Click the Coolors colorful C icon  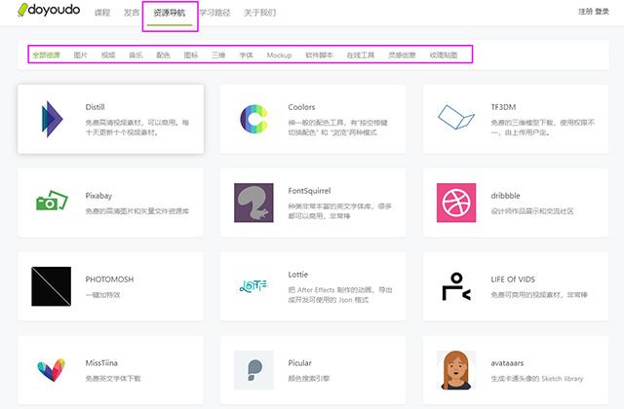pyautogui.click(x=253, y=119)
